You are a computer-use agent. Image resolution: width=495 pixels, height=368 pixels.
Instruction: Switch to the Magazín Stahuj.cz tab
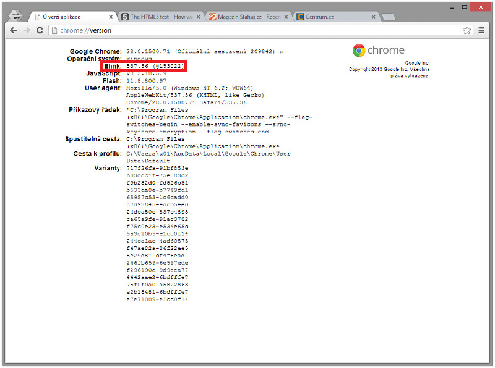[249, 17]
